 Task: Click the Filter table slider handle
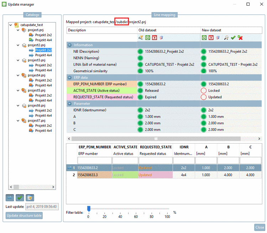pyautogui.click(x=89, y=209)
